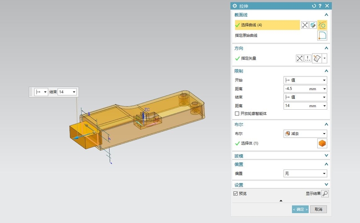Collapse the 截面线 section

point(326,15)
